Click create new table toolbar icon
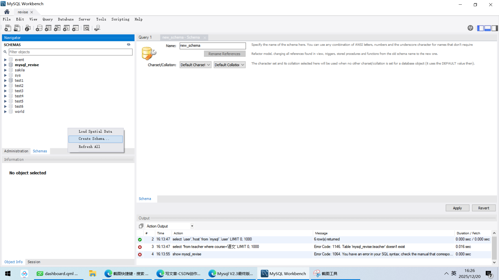This screenshot has width=499, height=280. tap(48, 28)
